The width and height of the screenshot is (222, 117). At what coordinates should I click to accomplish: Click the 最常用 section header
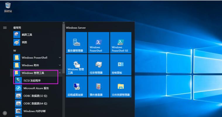point(17,28)
